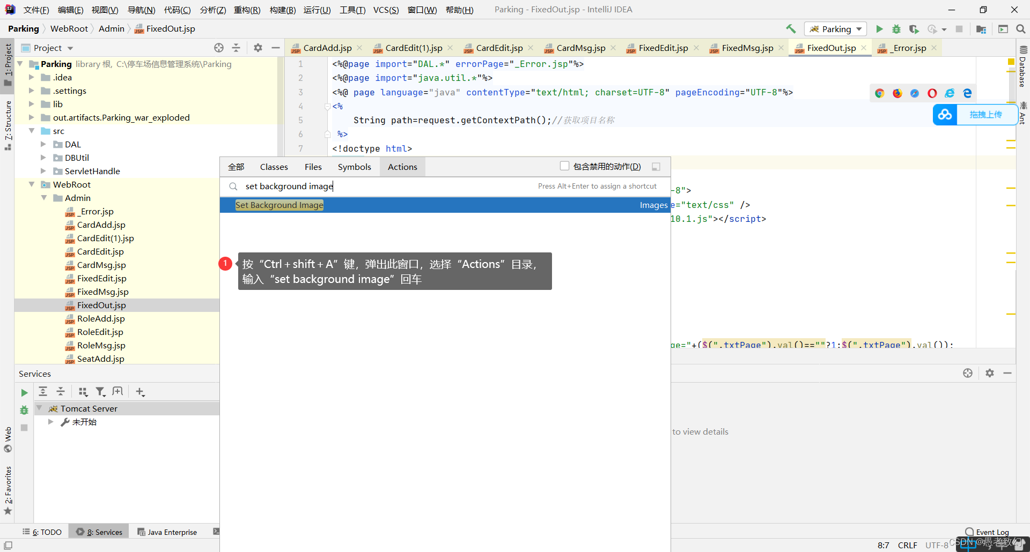Click the open in tool window icon
Viewport: 1030px width, 552px height.
click(656, 167)
